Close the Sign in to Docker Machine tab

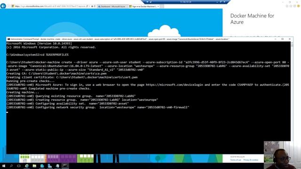[x=158, y=6]
